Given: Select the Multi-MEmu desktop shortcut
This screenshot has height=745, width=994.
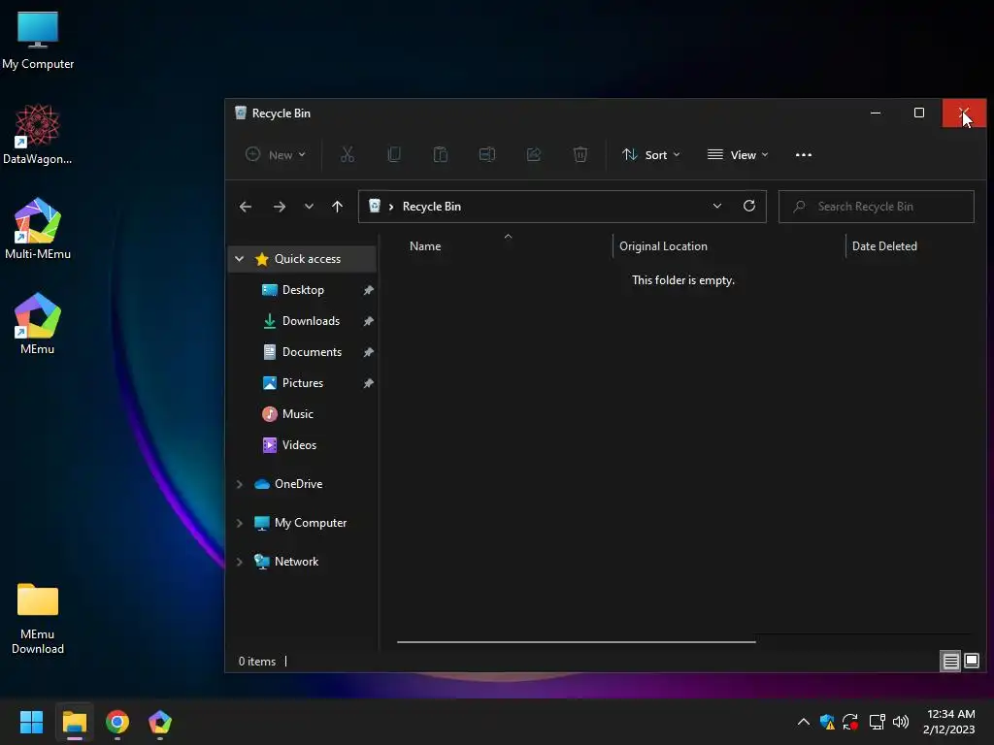Looking at the screenshot, I should point(38,229).
